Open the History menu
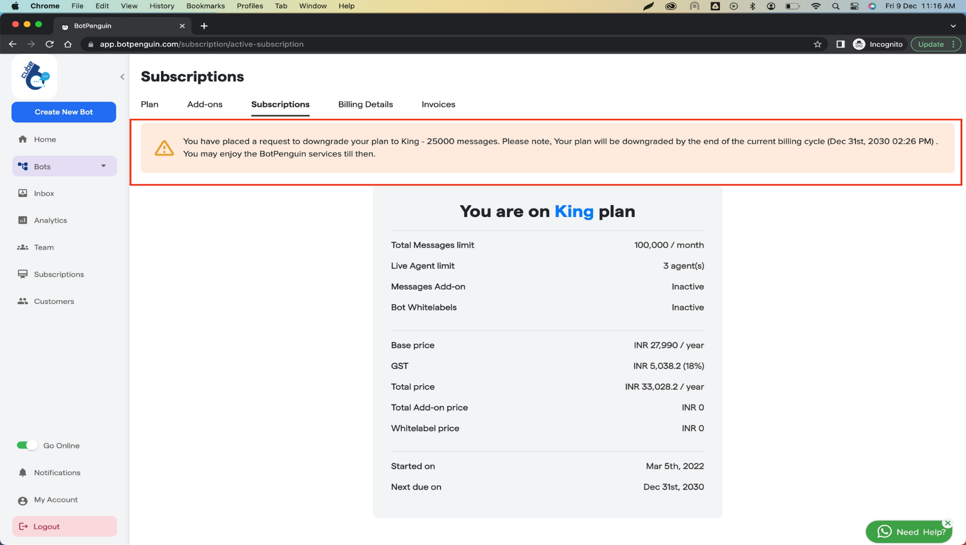The height and width of the screenshot is (545, 966). 162,6
